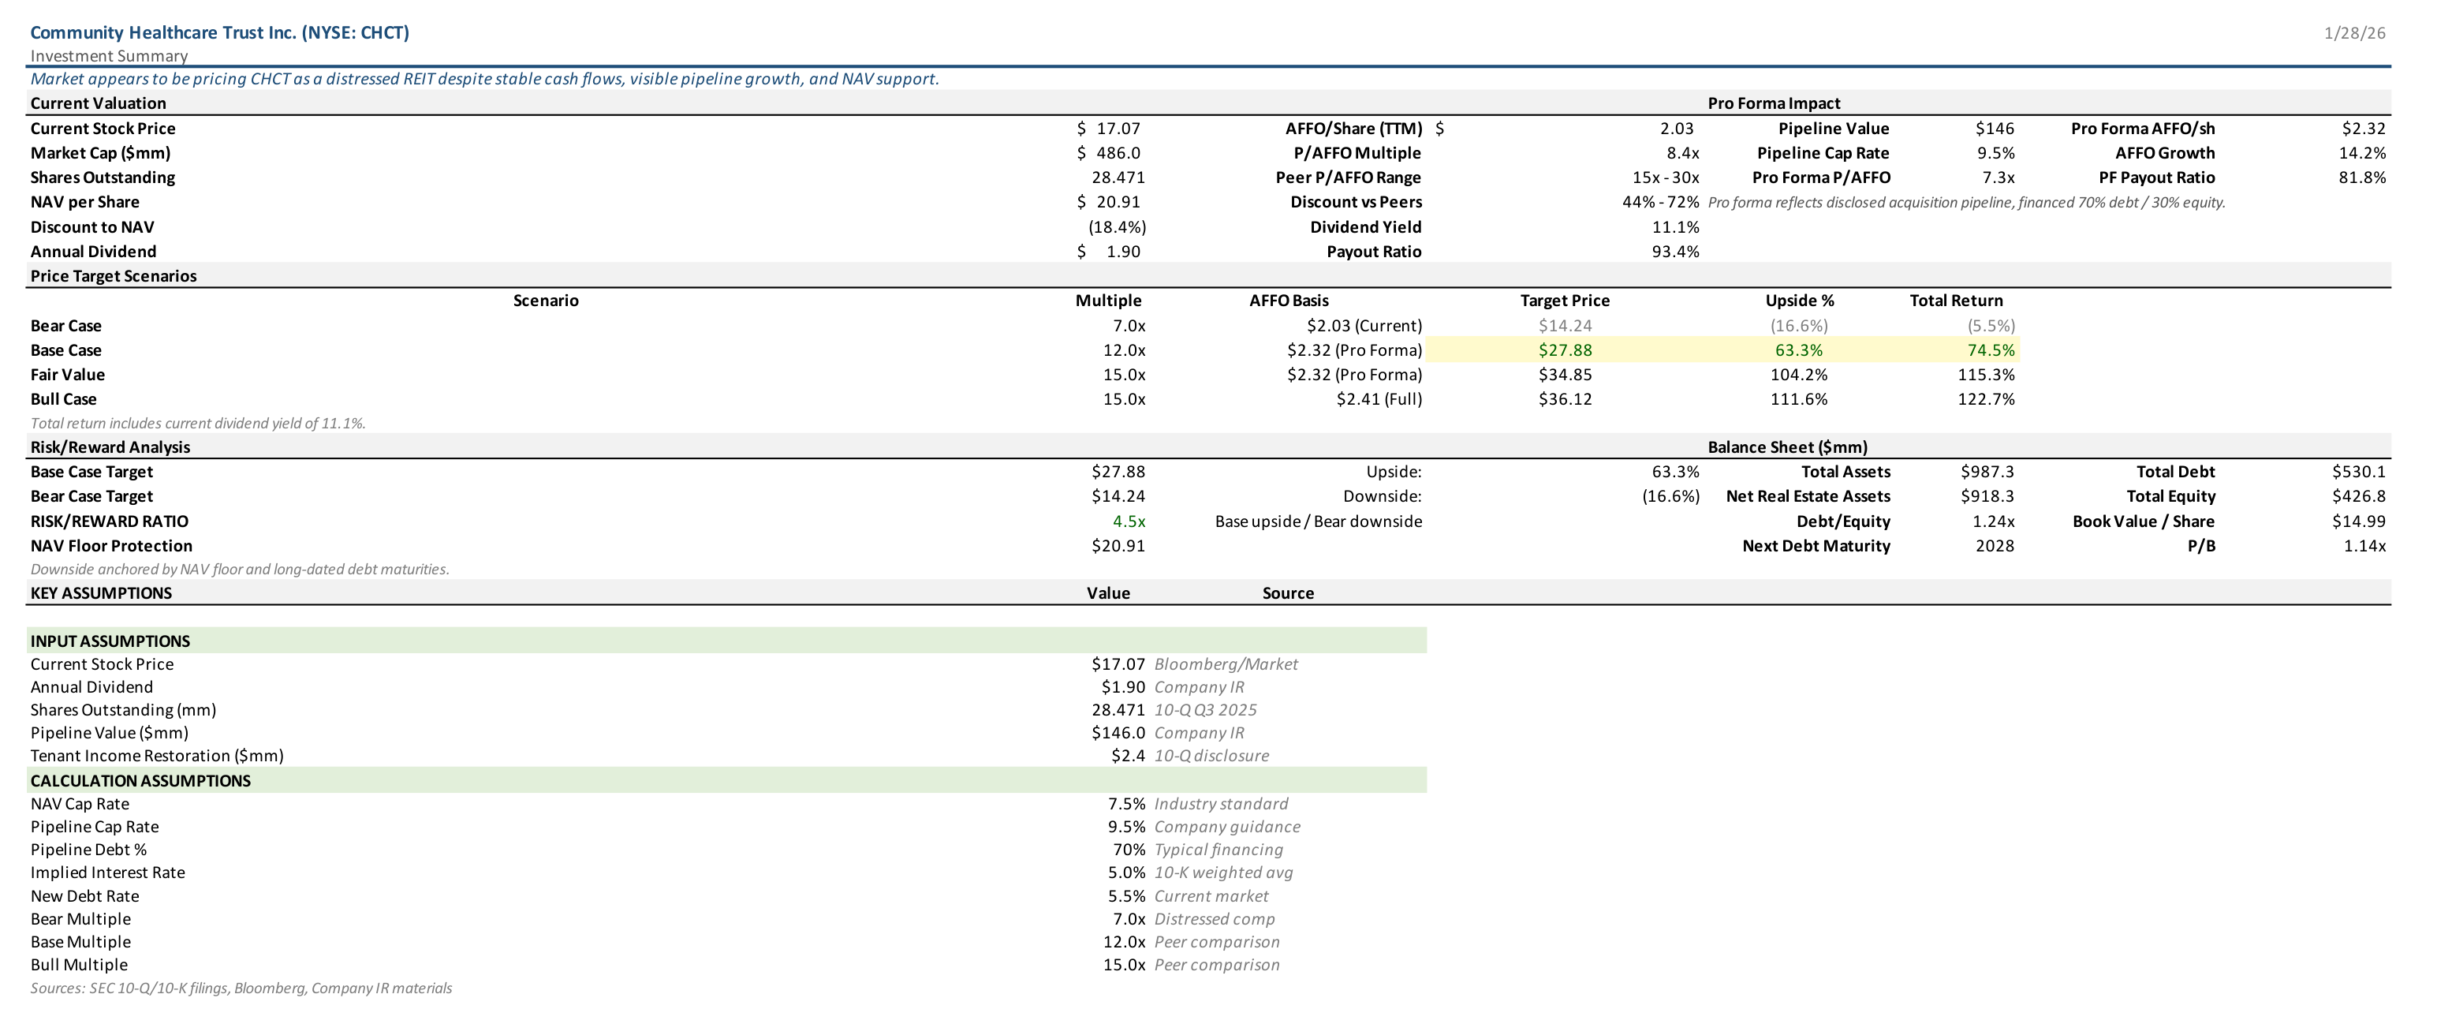Click the CALCULATION ASSUMPTIONS green header row
The width and height of the screenshot is (2437, 1009).
tap(140, 781)
